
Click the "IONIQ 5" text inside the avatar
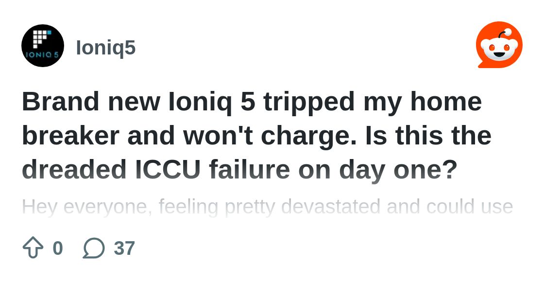(x=43, y=55)
